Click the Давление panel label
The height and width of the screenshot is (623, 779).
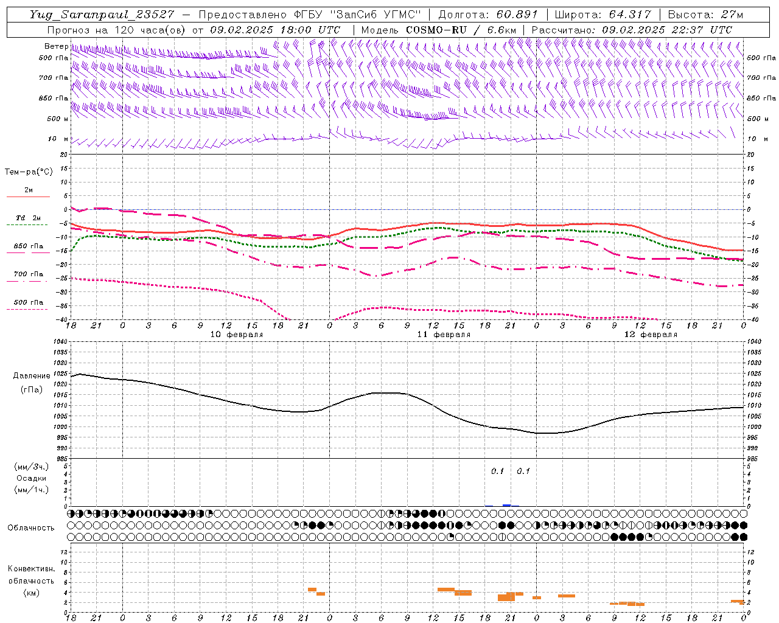point(32,376)
